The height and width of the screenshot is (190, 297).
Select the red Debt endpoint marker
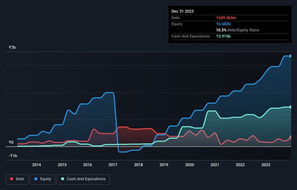291,137
